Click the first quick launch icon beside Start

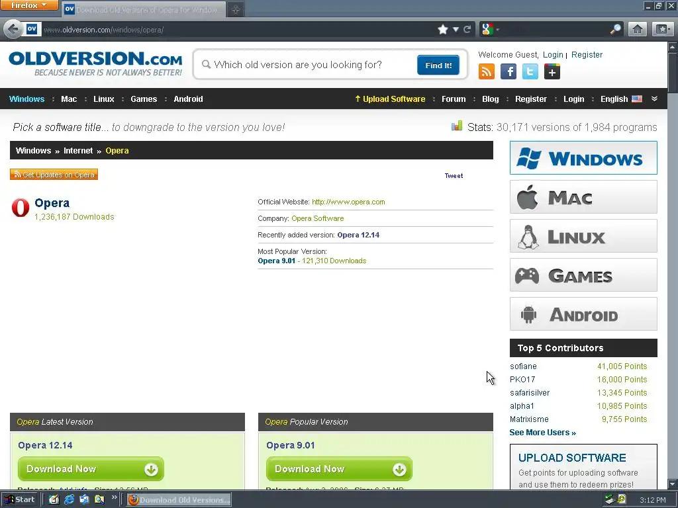[54, 499]
